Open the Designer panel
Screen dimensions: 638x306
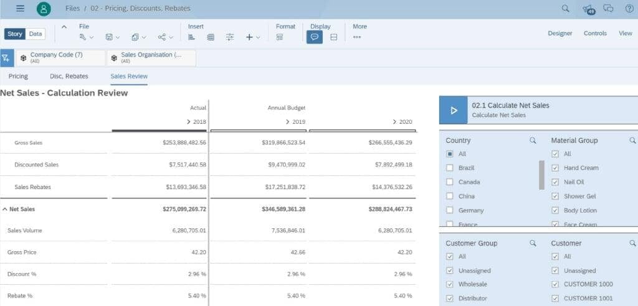point(559,34)
